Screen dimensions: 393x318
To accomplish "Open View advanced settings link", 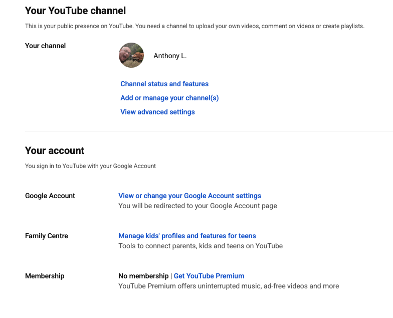I will pyautogui.click(x=157, y=112).
